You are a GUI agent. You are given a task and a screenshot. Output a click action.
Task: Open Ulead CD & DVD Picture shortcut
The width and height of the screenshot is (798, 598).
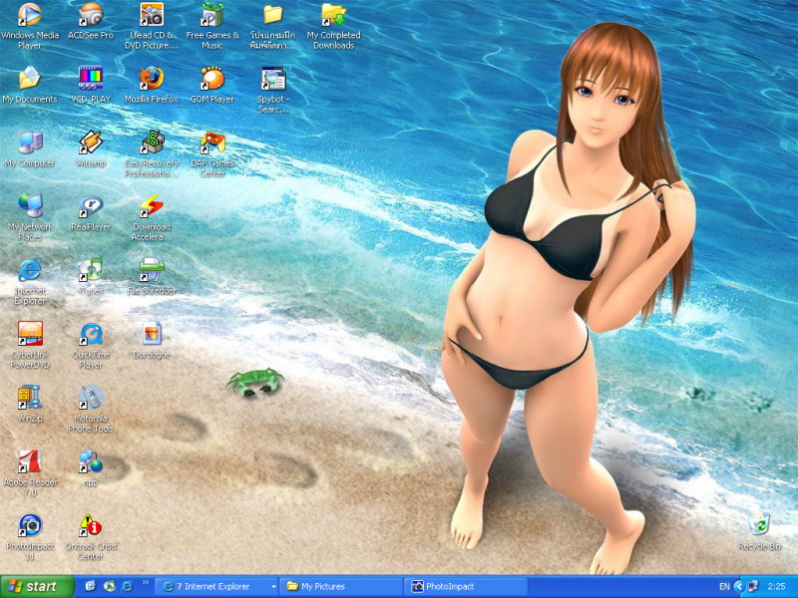pos(152,15)
